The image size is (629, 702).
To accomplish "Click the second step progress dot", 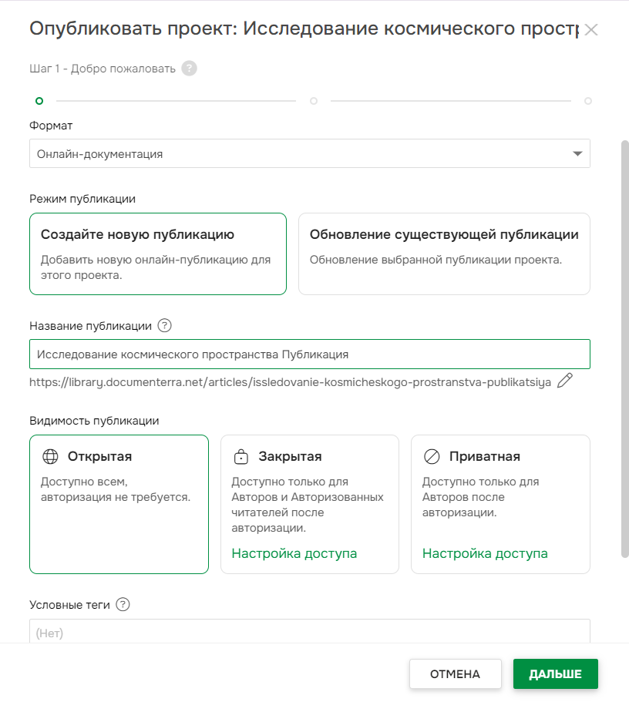I will click(x=313, y=100).
